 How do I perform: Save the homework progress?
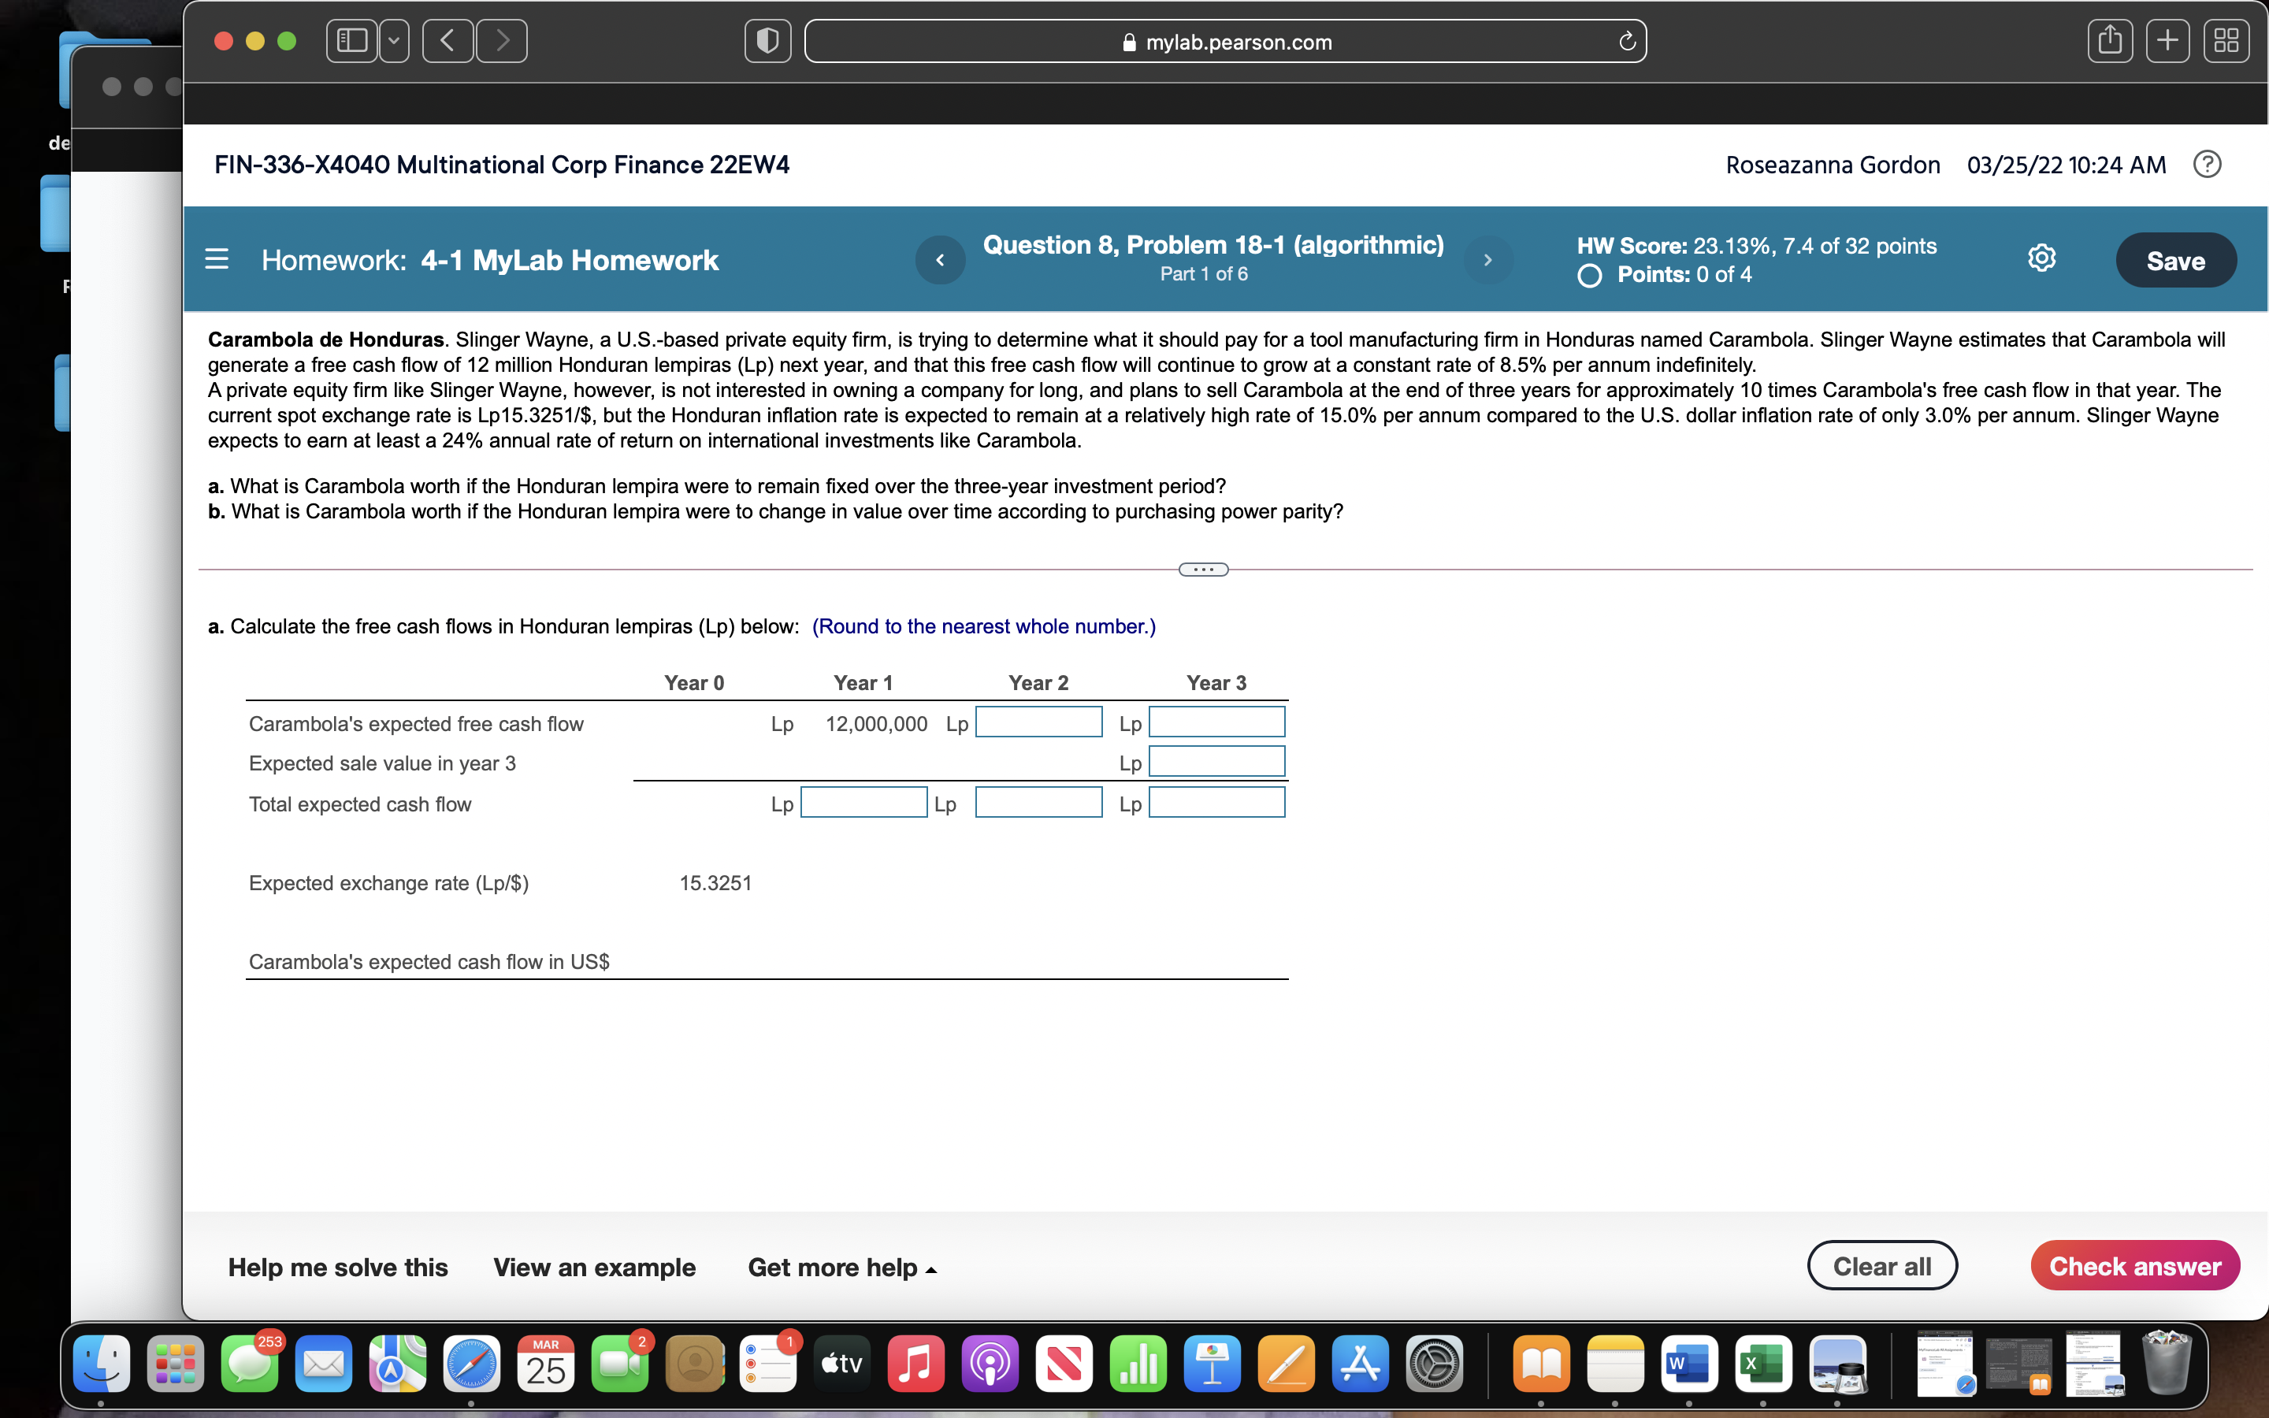(x=2177, y=260)
